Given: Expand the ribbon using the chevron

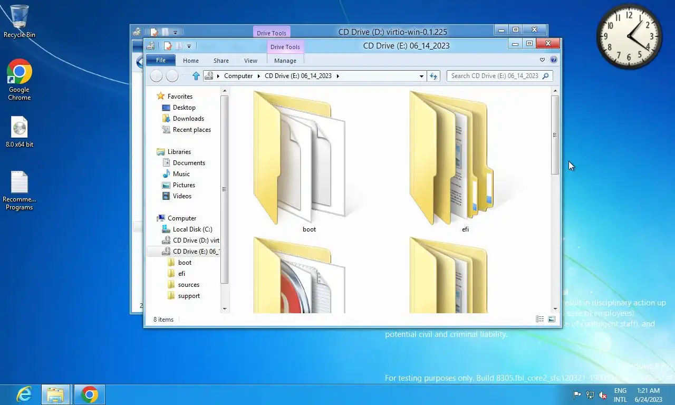Looking at the screenshot, I should [x=542, y=60].
